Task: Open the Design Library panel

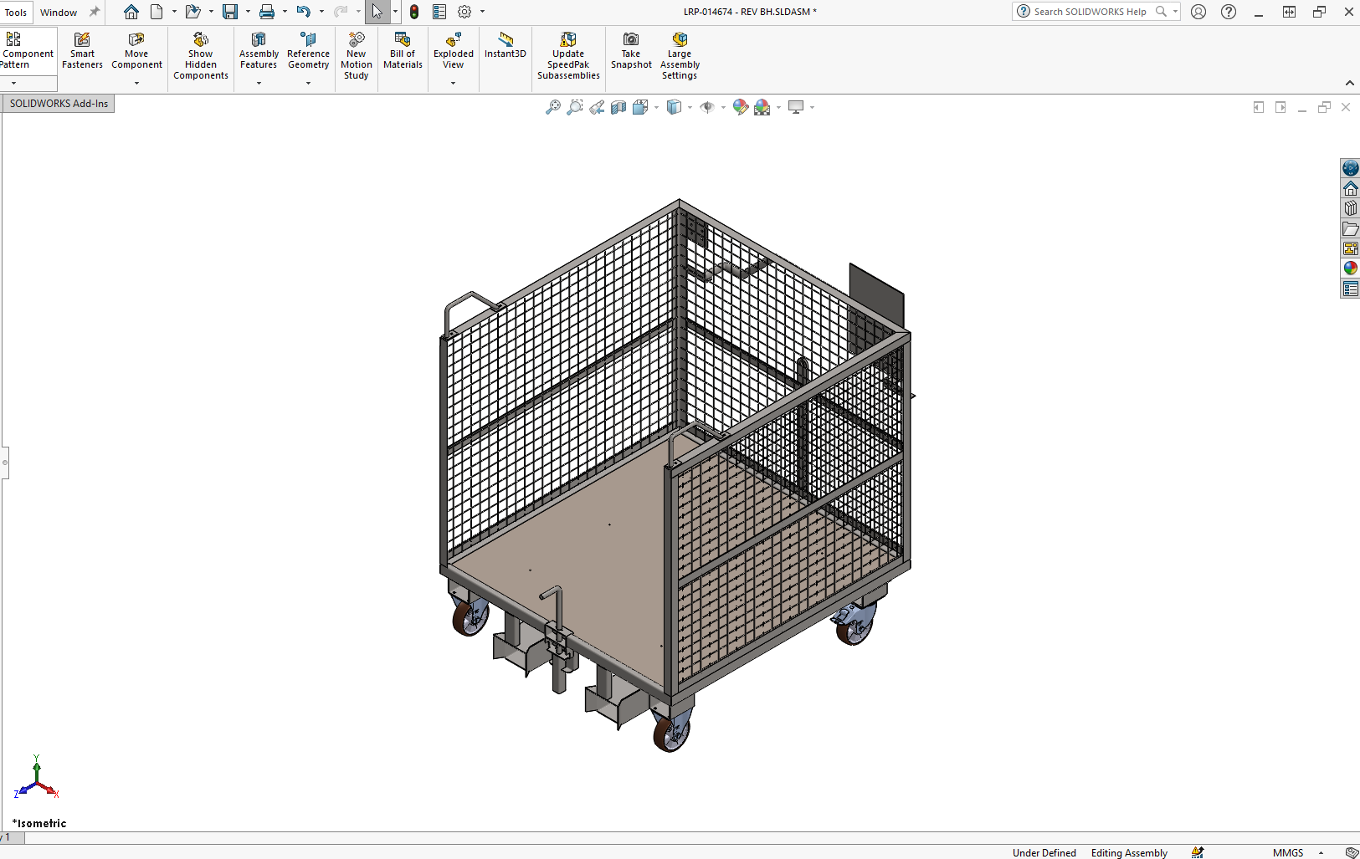Action: coord(1350,209)
